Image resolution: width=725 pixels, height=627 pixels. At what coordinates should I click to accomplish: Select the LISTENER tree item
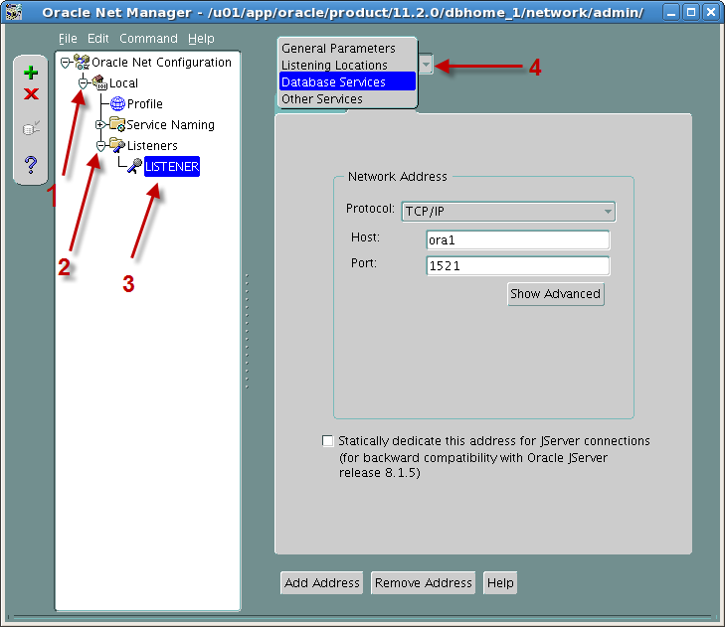click(171, 166)
